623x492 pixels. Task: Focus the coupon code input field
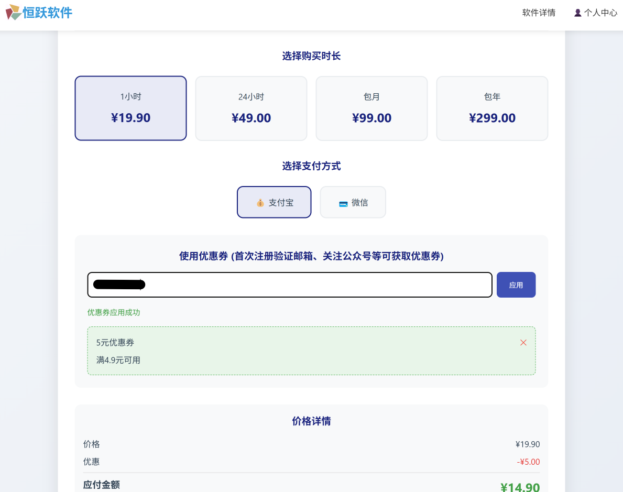click(x=290, y=285)
